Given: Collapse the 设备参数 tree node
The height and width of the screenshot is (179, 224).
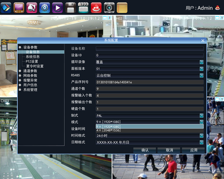Looking at the screenshot, I should 20,47.
